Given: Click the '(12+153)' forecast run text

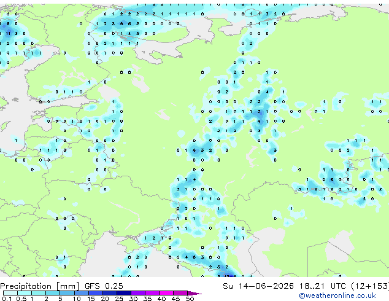Looking at the screenshot, I should [x=370, y=286].
